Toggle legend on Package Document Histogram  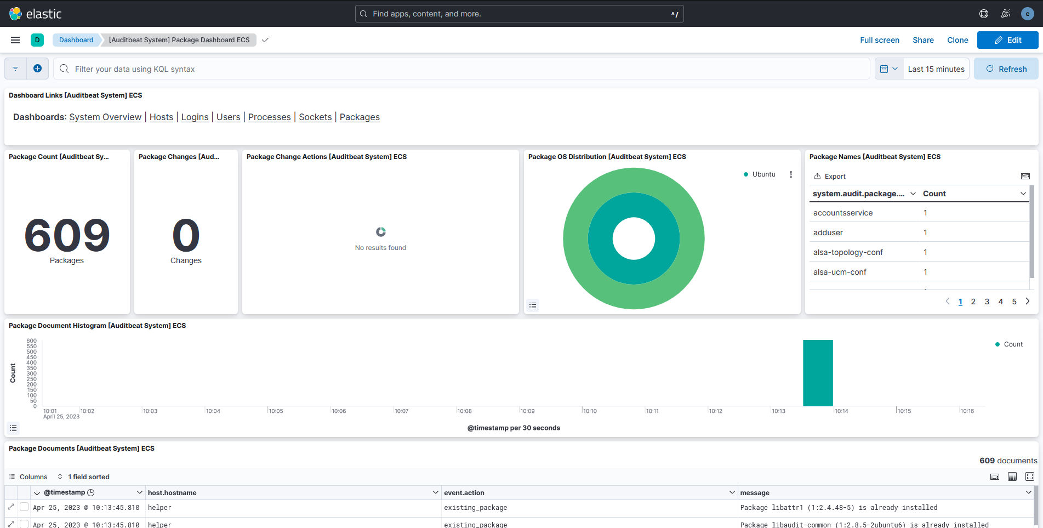pyautogui.click(x=13, y=428)
